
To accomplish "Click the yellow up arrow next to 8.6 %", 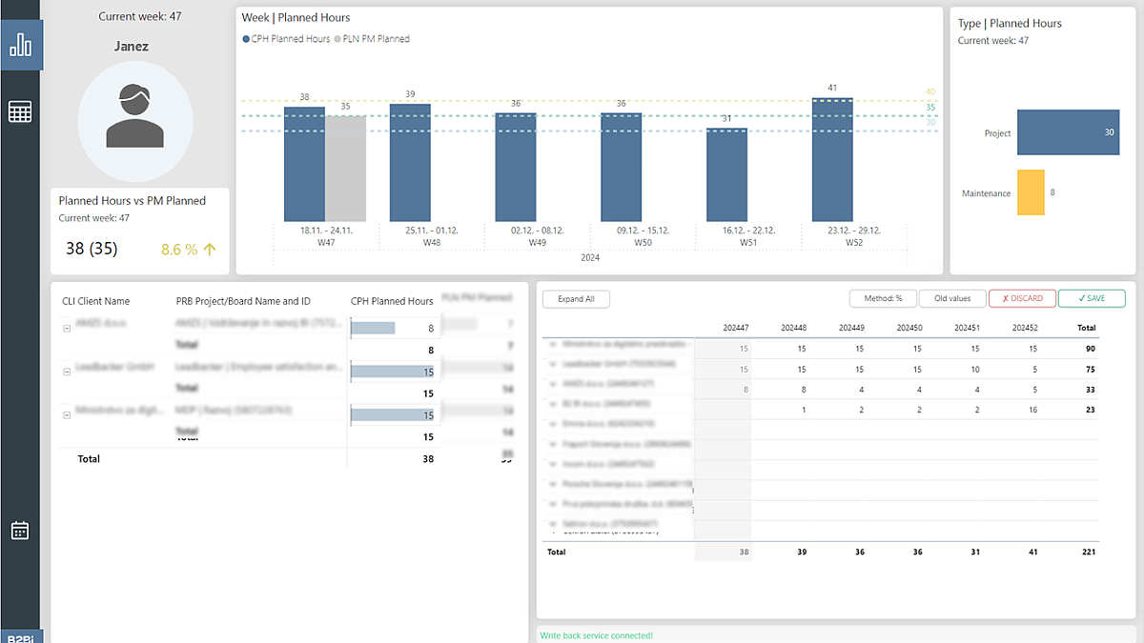I will 210,250.
